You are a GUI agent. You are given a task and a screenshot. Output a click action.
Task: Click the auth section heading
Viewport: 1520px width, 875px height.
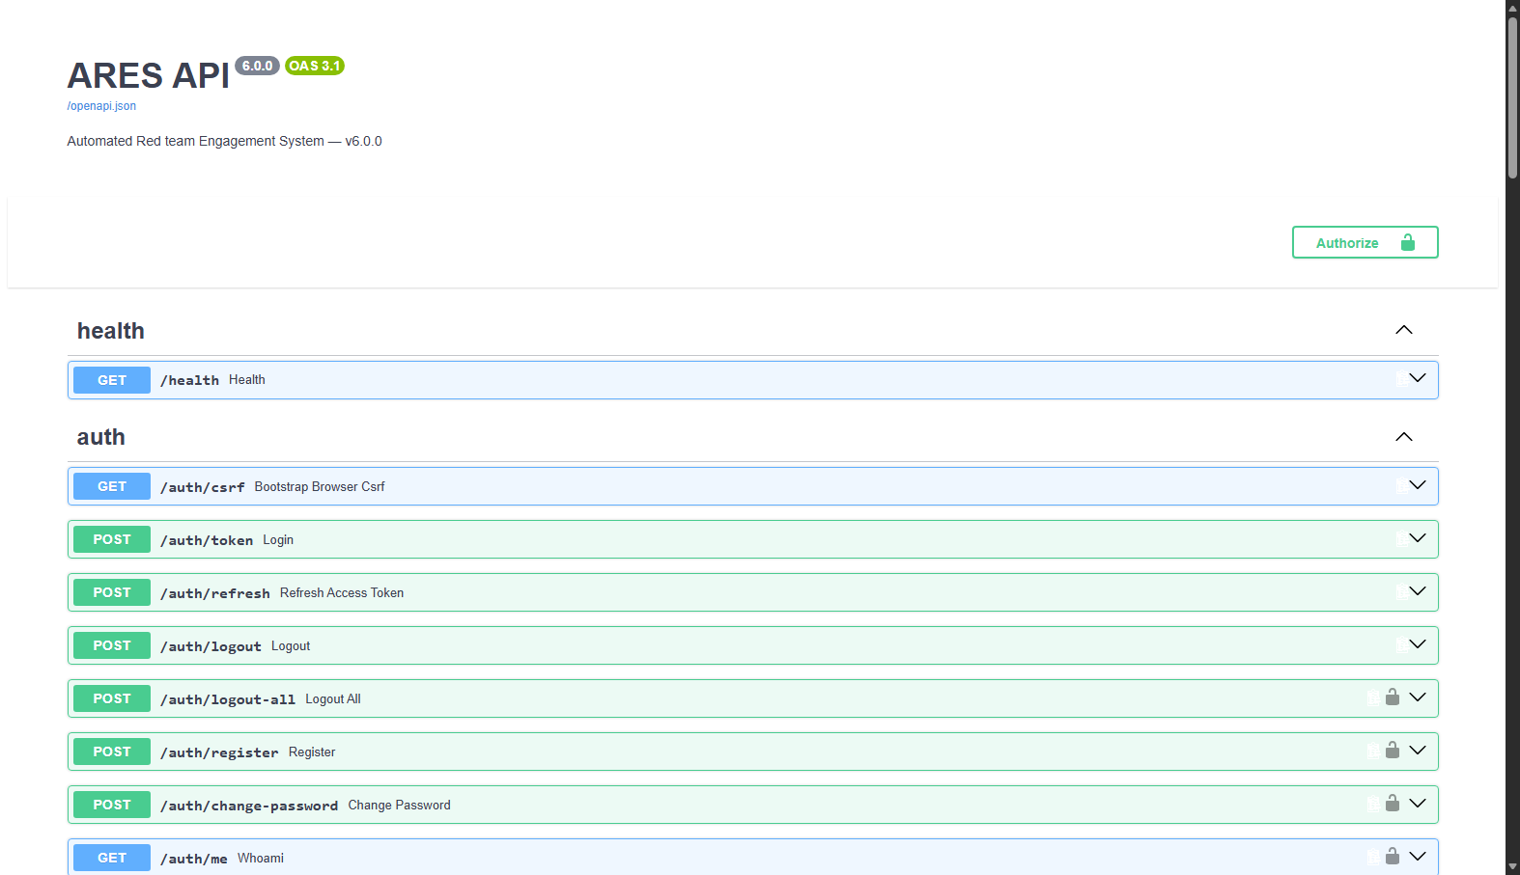click(101, 437)
